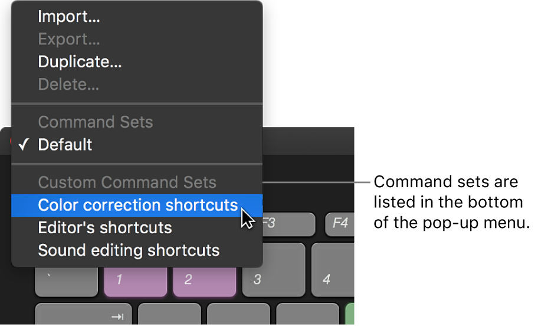
Task: Click the second blank key right of Tab
Action: click(x=238, y=314)
